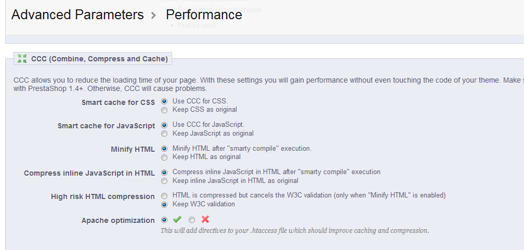The width and height of the screenshot is (524, 250).
Task: Click the green checkmark for Apache optimization
Action: coord(177,219)
